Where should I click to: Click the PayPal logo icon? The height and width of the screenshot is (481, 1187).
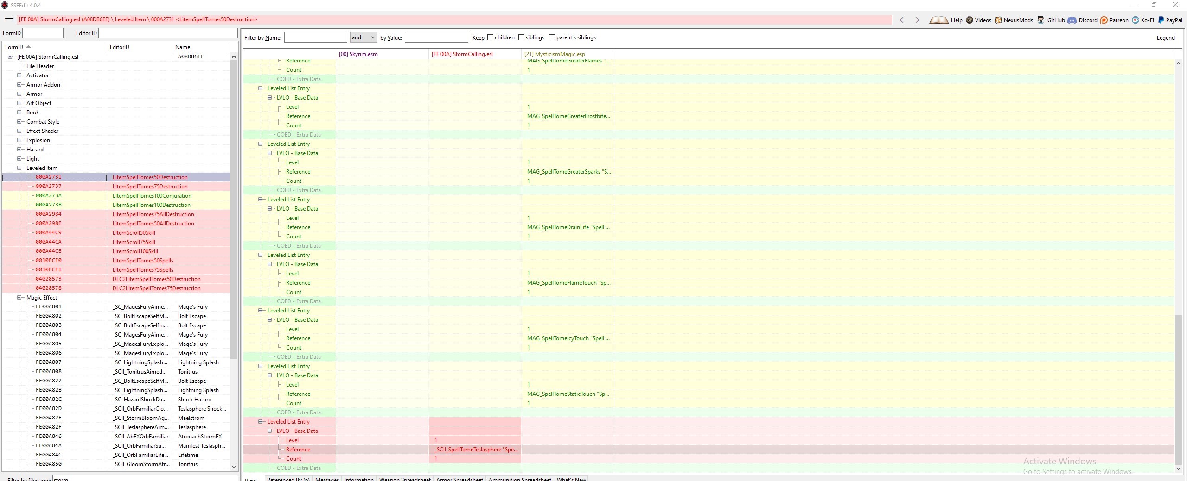tap(1161, 20)
